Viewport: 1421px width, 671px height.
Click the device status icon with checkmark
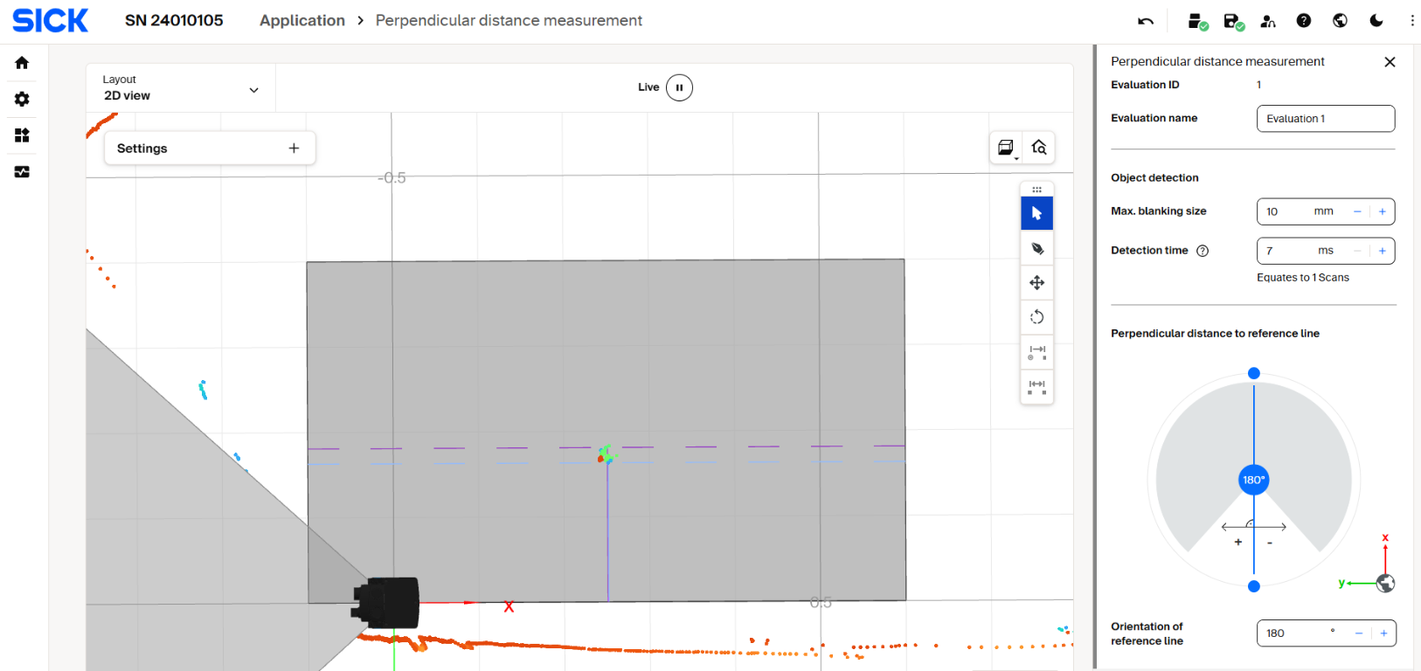(x=1197, y=21)
